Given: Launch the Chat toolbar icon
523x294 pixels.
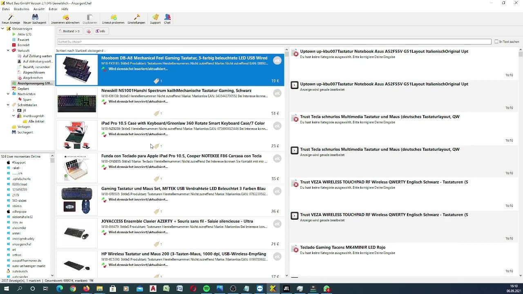Looking at the screenshot, I should (x=167, y=19).
